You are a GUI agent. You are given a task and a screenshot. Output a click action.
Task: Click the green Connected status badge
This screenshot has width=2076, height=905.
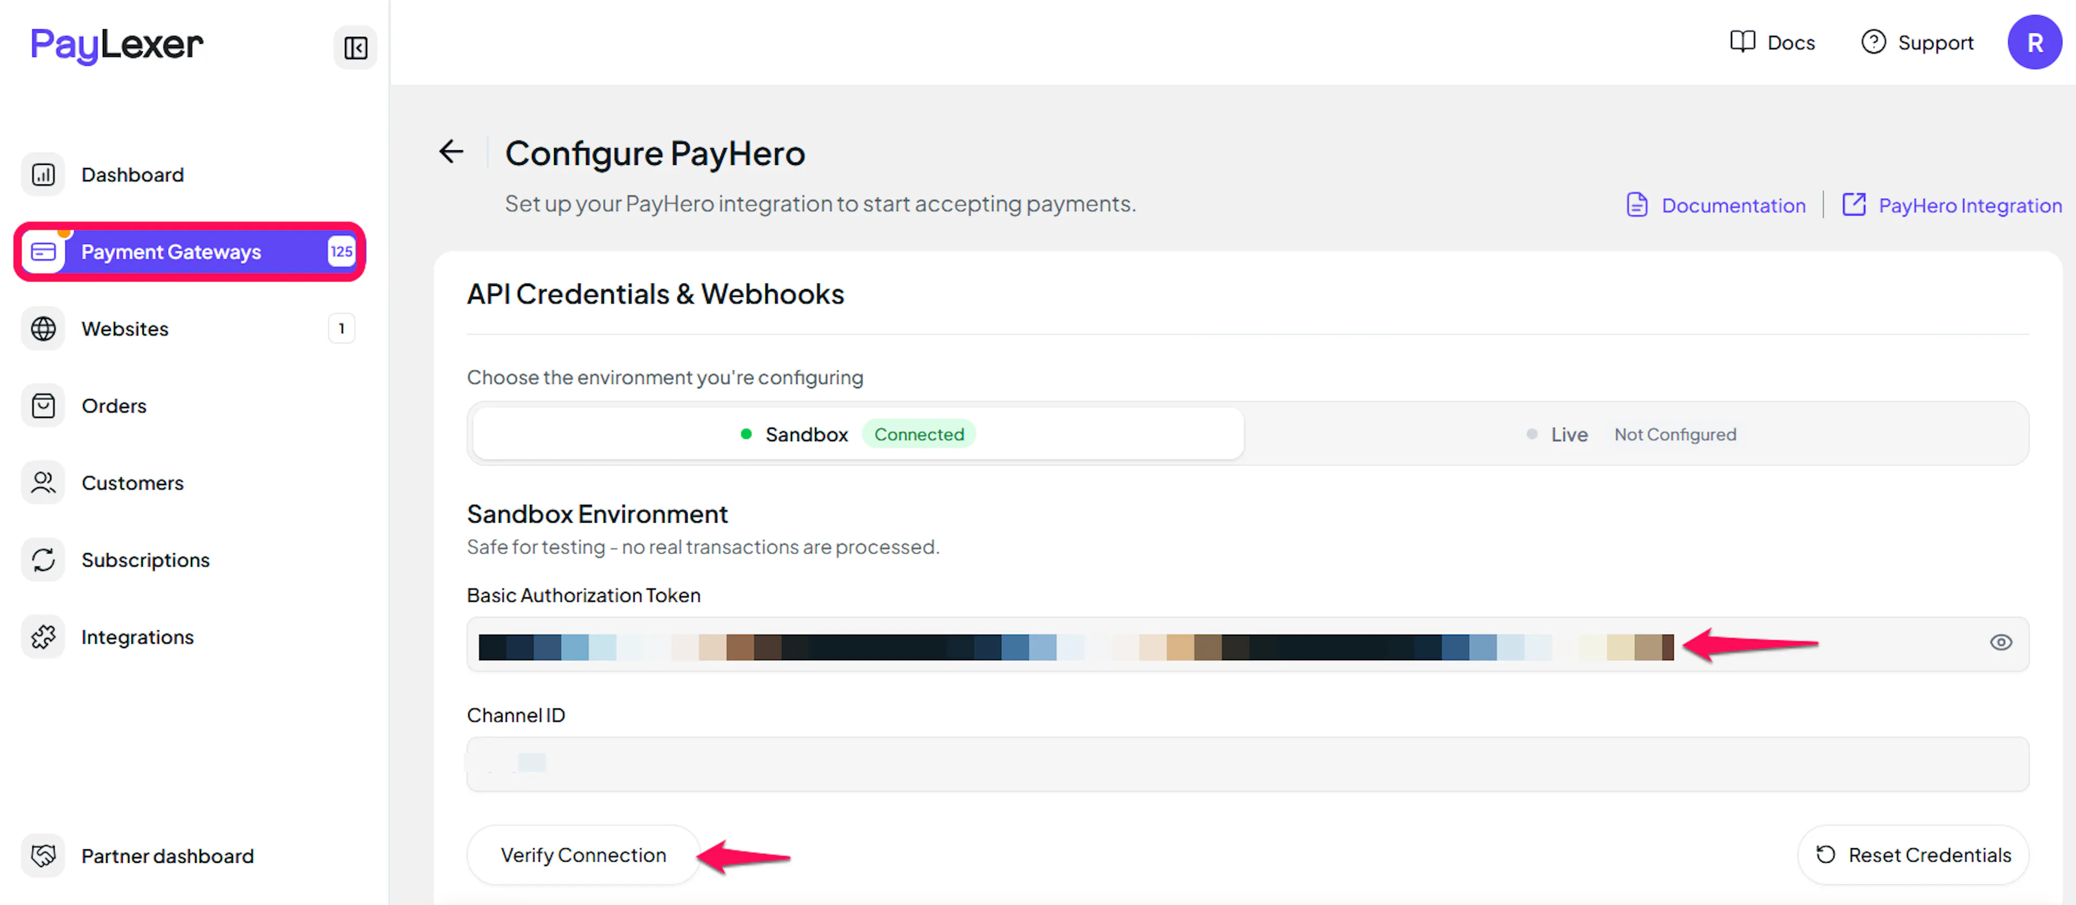(x=919, y=434)
